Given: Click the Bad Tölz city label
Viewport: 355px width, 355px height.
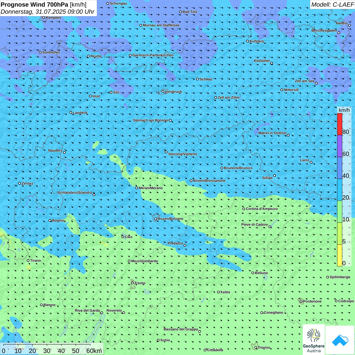Looking at the screenshot, I should tap(190, 12).
